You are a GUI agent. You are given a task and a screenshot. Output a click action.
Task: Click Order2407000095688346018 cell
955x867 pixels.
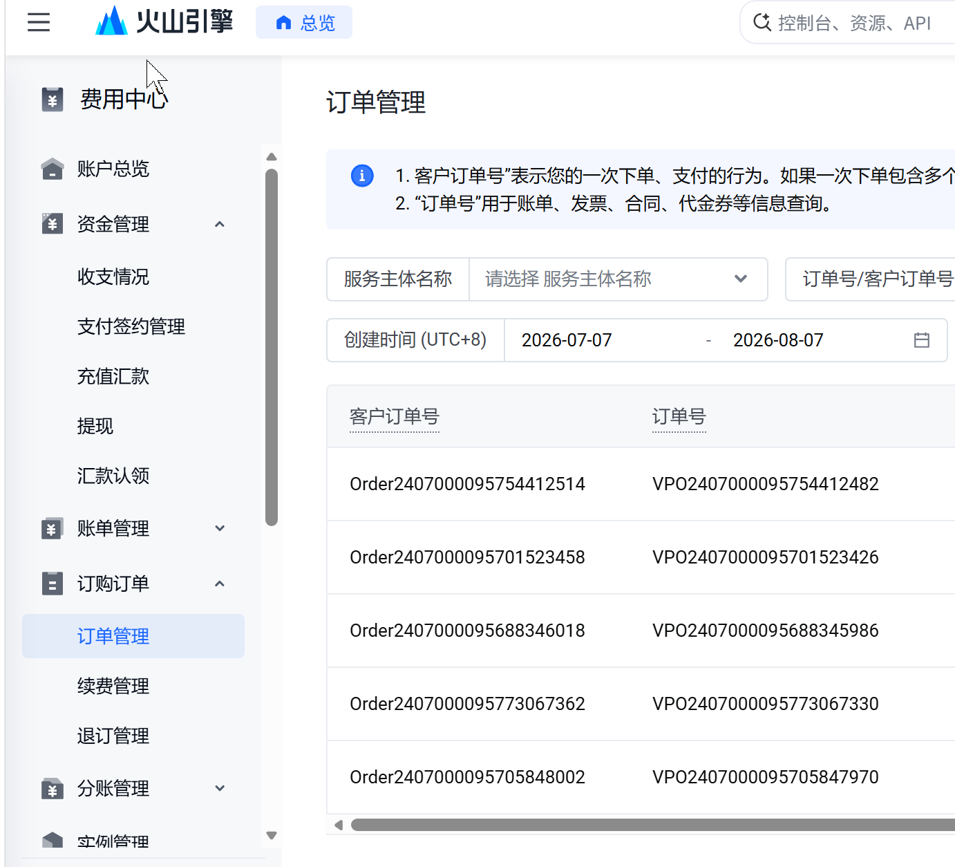coord(467,631)
